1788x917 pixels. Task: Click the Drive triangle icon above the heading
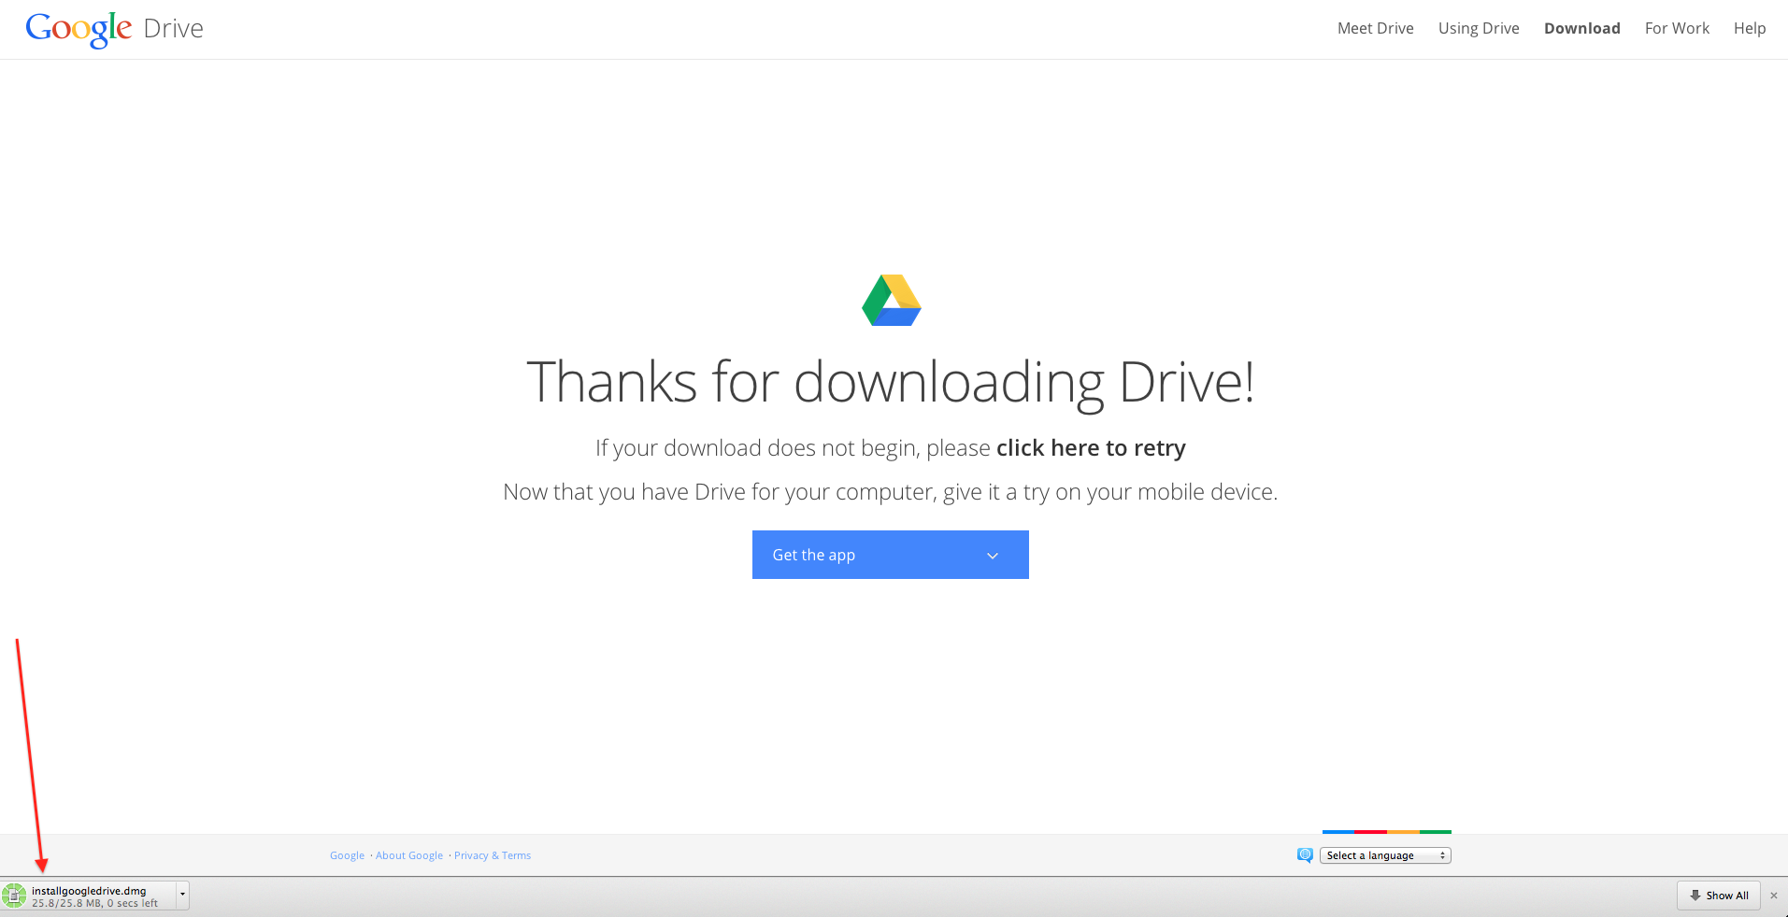click(891, 300)
